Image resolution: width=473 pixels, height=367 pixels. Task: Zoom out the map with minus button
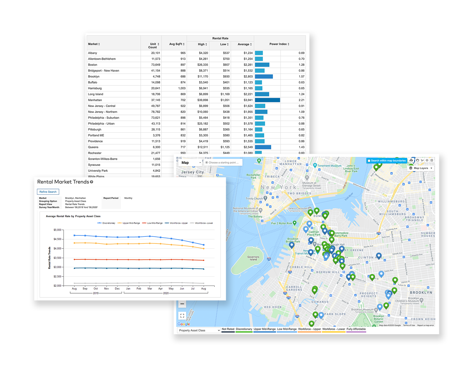(x=182, y=304)
